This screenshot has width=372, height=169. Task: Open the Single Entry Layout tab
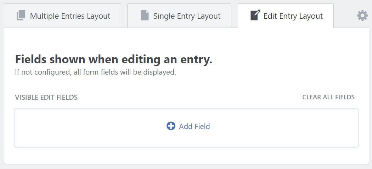point(187,16)
